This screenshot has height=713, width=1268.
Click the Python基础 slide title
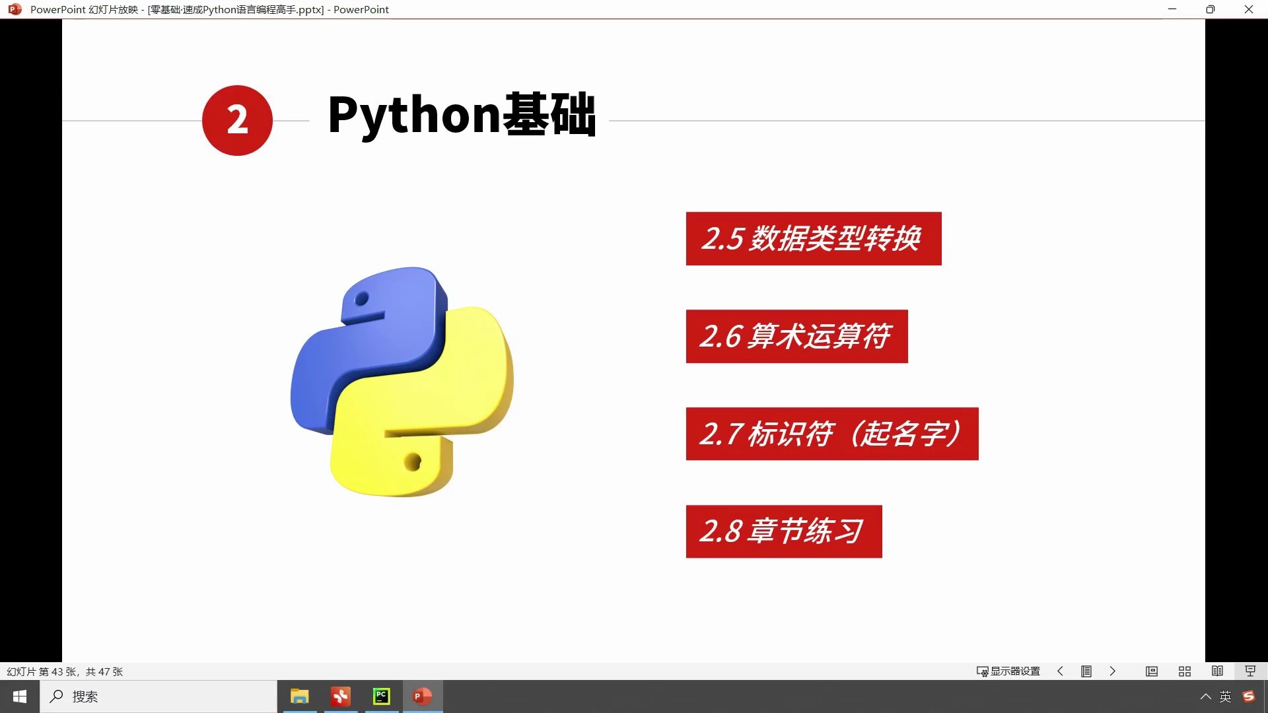[x=462, y=115]
